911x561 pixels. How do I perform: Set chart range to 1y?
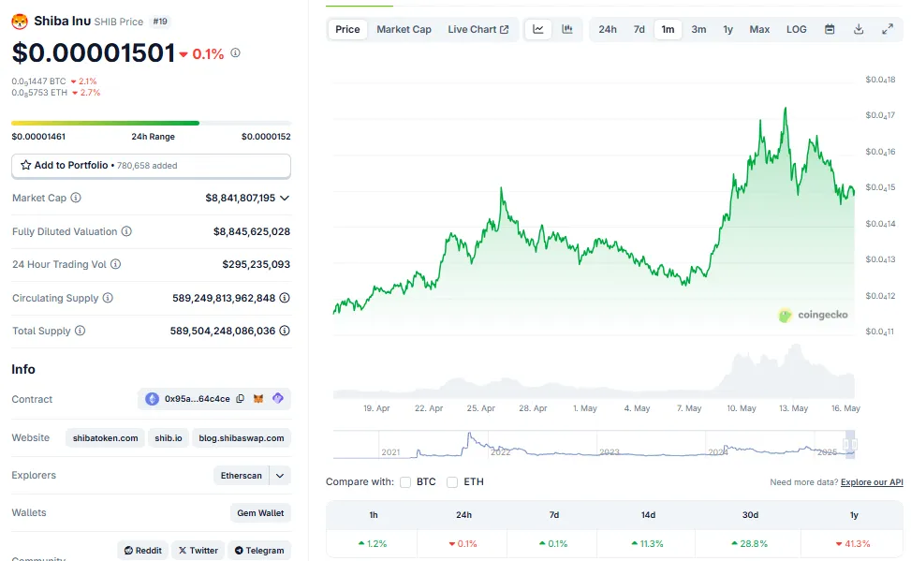tap(728, 29)
